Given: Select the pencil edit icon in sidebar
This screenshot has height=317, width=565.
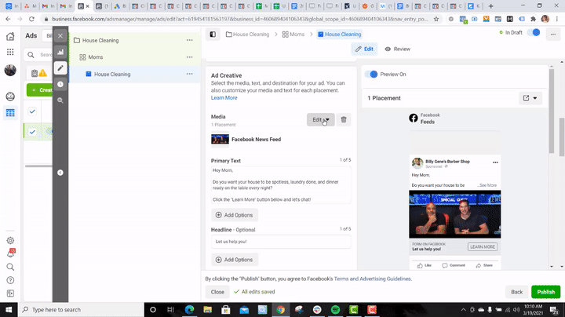Looking at the screenshot, I should pos(60,68).
